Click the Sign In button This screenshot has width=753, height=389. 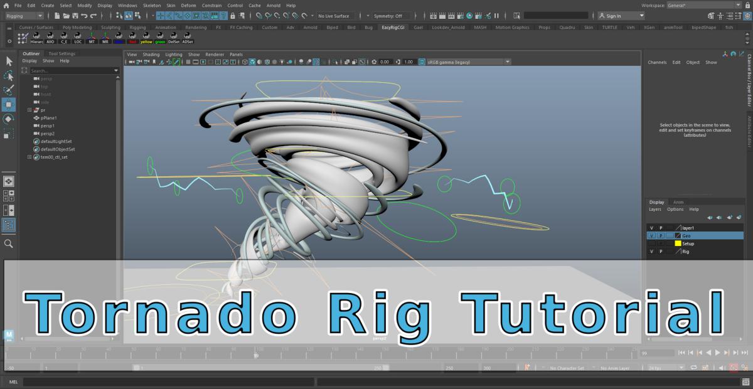620,16
